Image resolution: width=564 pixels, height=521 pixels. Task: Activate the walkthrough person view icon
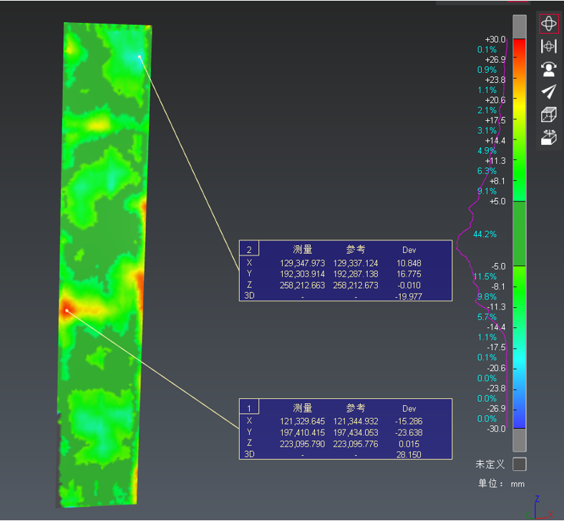(x=548, y=69)
